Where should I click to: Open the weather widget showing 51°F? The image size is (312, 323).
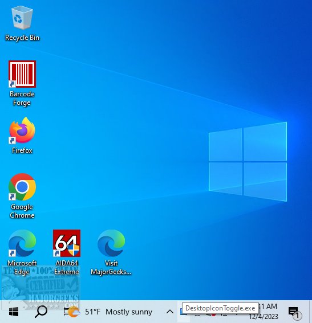click(108, 312)
